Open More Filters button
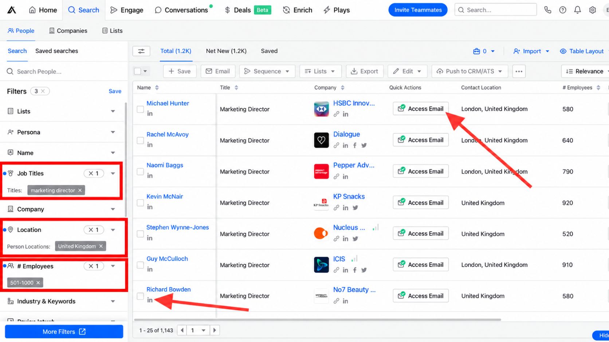Image resolution: width=609 pixels, height=342 pixels. tap(64, 332)
